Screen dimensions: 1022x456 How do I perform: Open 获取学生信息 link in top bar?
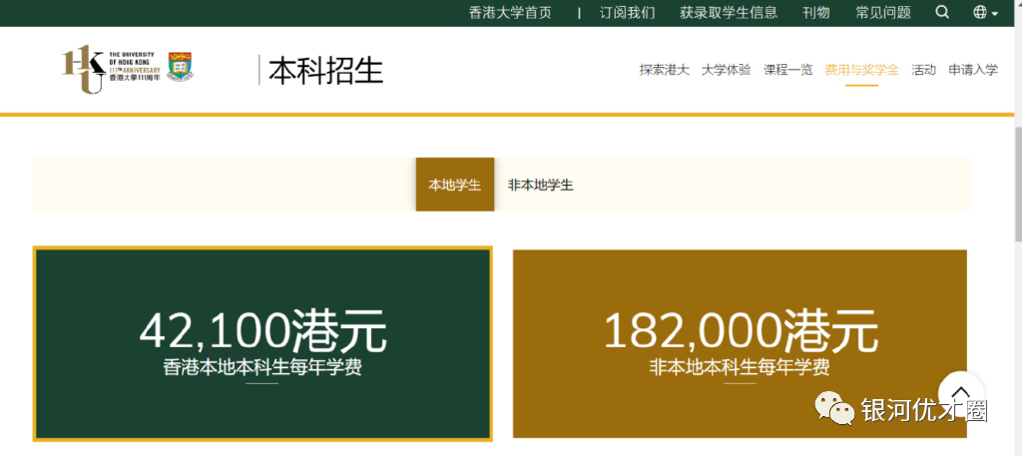[x=729, y=13]
